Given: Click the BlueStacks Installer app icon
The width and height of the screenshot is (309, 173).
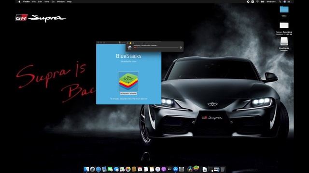Looking at the screenshot, I should point(128,81).
